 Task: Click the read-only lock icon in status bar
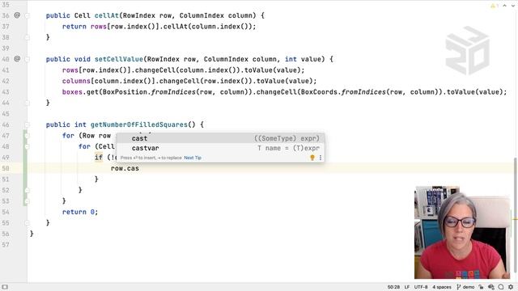(x=481, y=287)
